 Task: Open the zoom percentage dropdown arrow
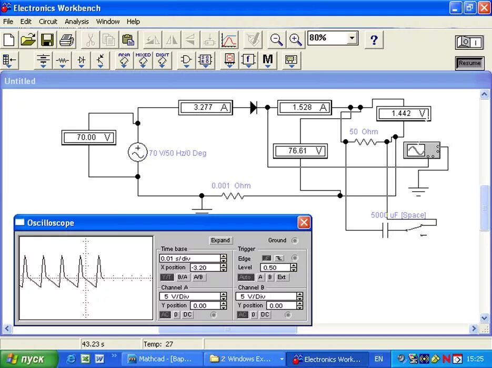tap(353, 38)
